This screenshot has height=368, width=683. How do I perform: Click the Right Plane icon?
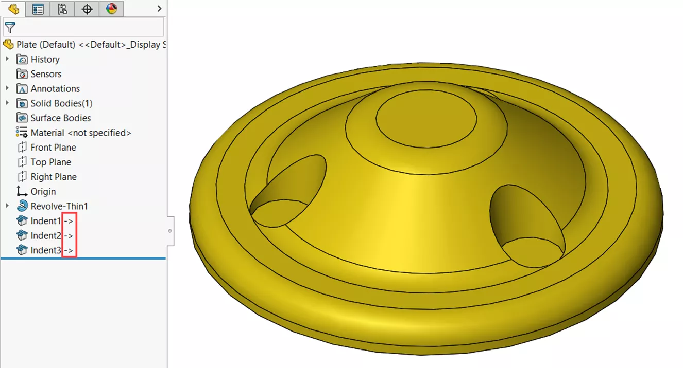click(x=22, y=177)
